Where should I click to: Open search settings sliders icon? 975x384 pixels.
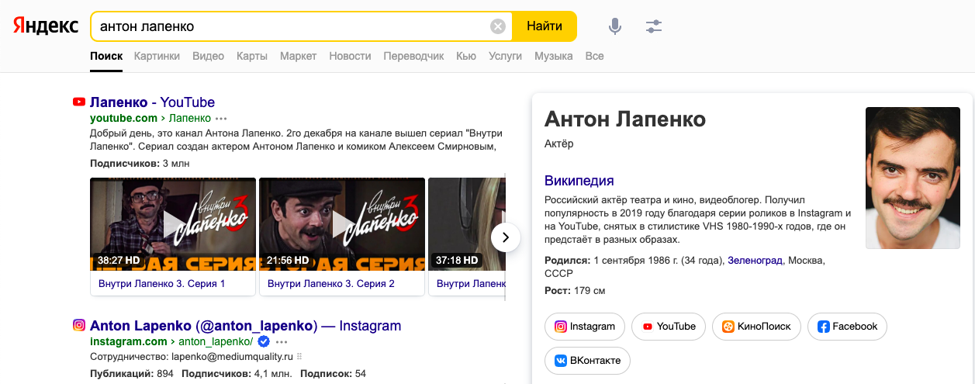[654, 26]
